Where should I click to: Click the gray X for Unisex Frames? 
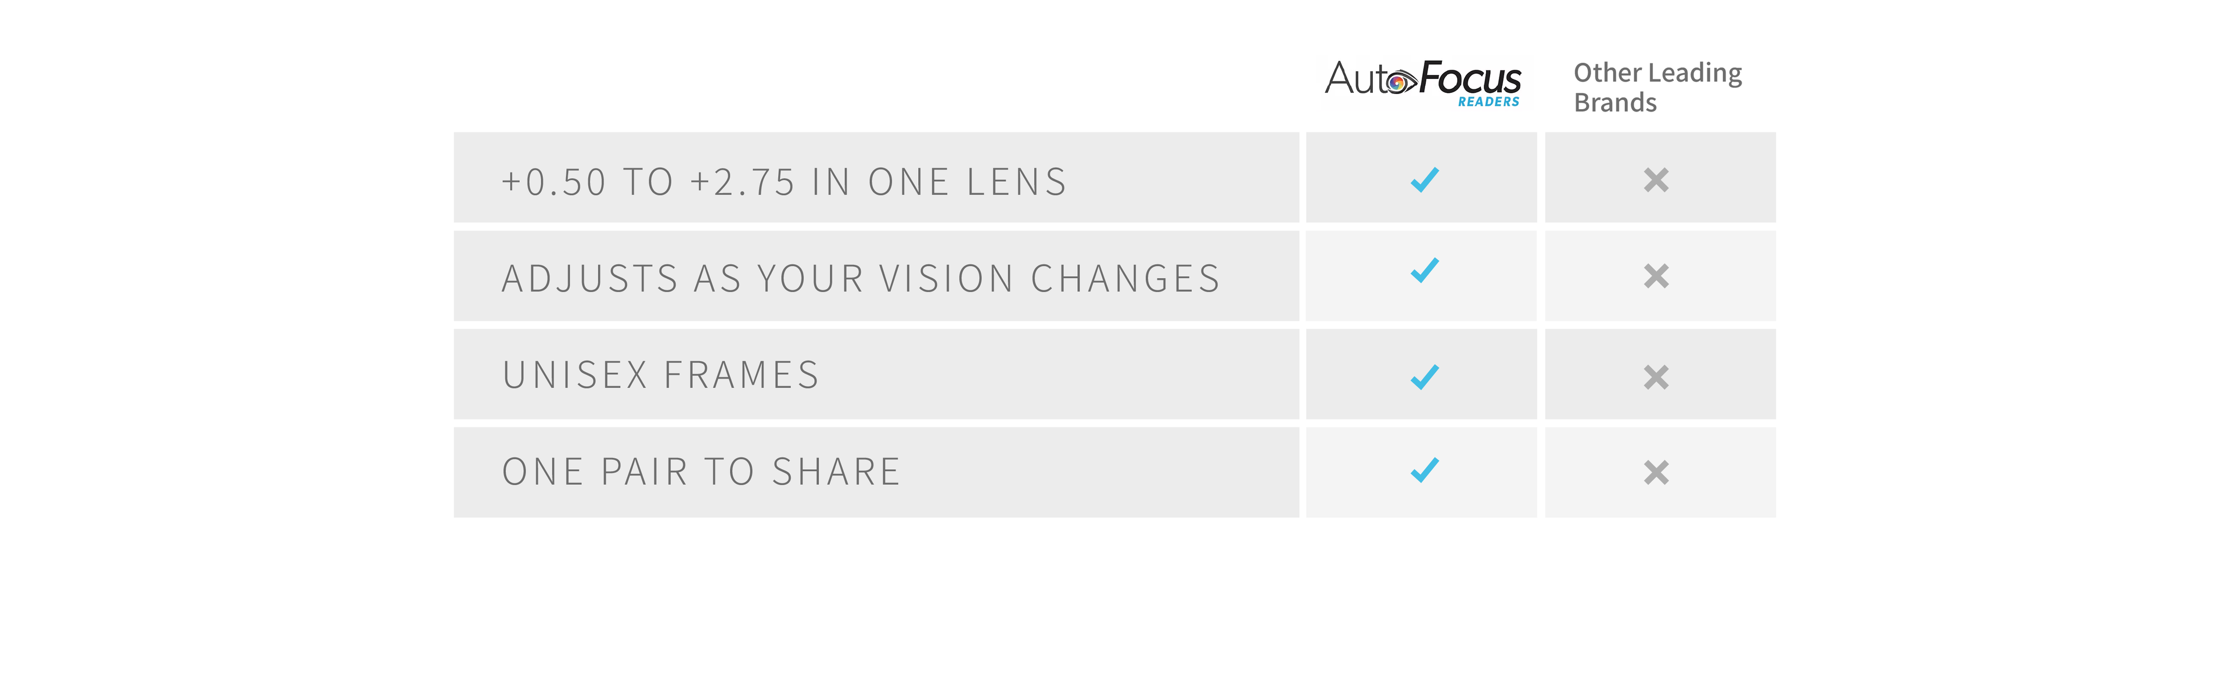1656,377
